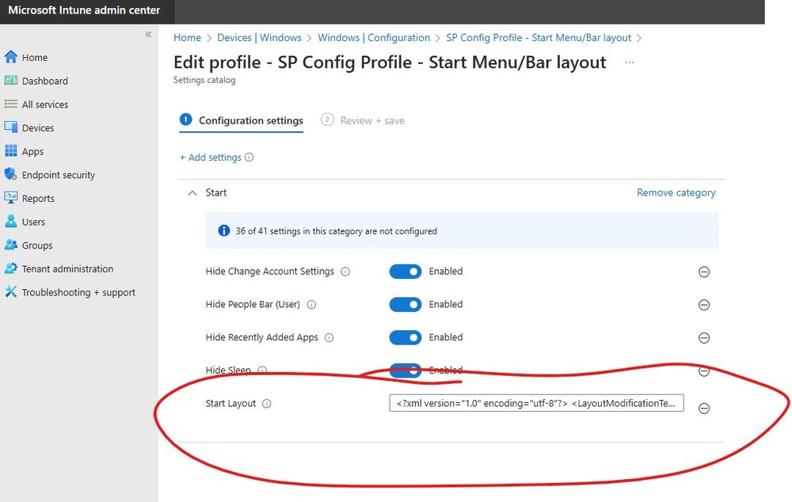
Task: Remove Hide Change Account Settings using its minus icon
Action: 703,272
